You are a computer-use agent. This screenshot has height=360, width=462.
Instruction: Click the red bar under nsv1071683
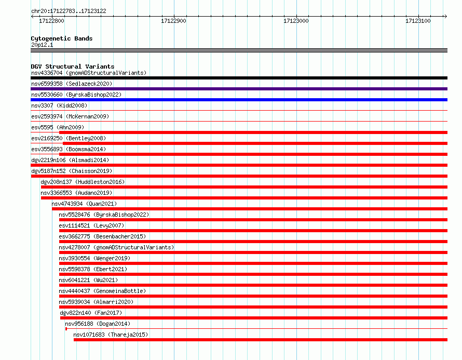(x=261, y=340)
